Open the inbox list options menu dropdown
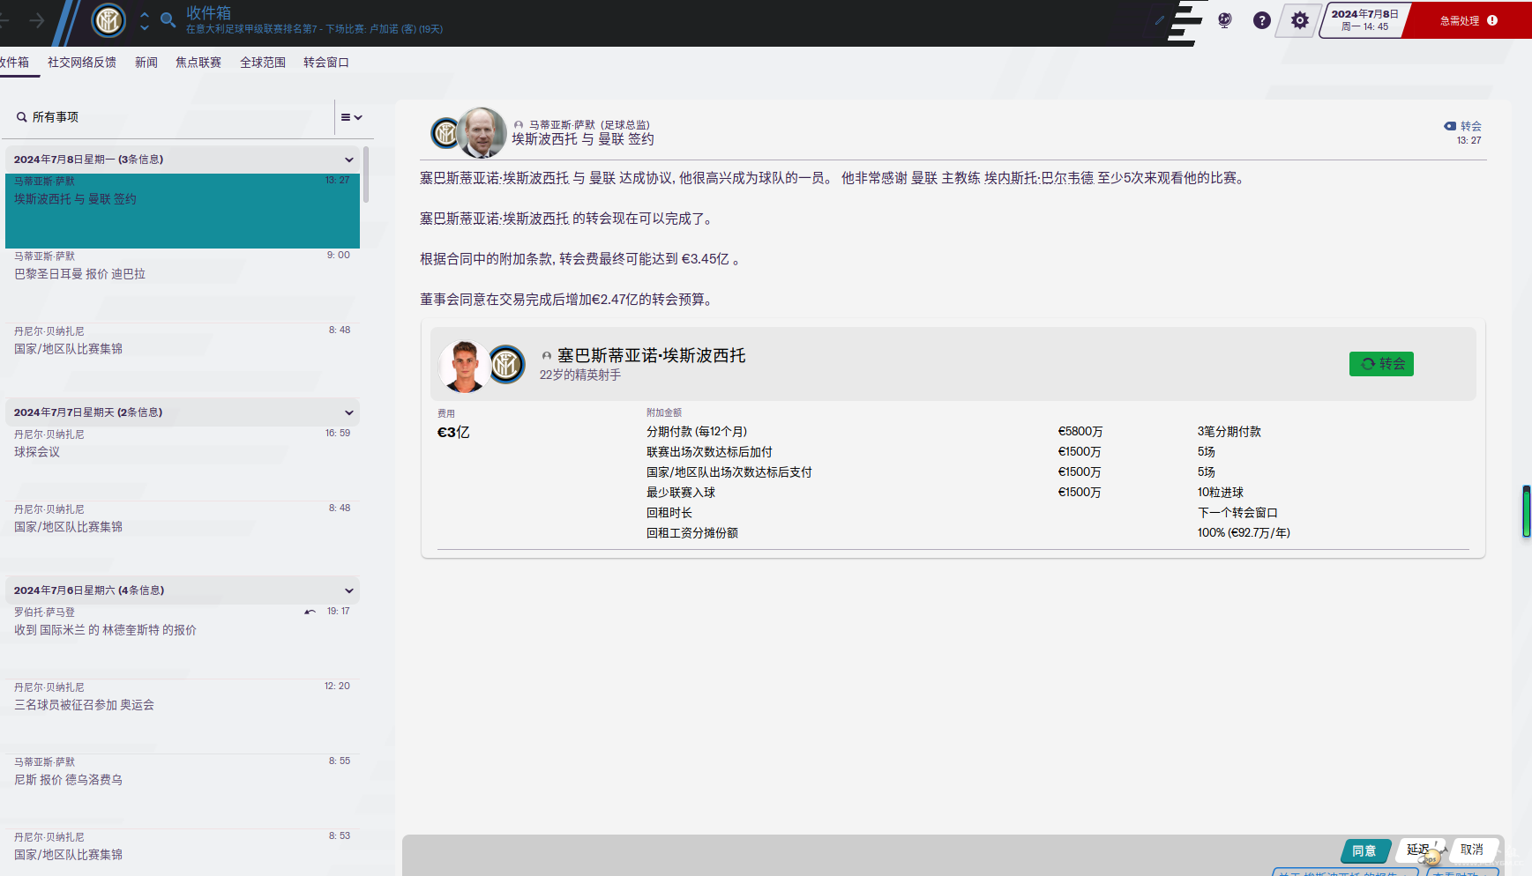Screen dimensions: 1532x876 pyautogui.click(x=352, y=117)
